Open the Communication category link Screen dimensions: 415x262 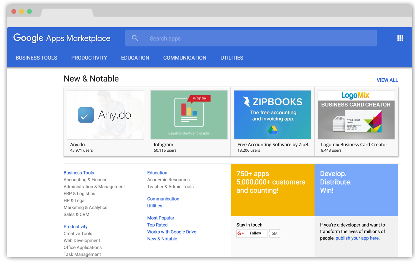coord(163,199)
